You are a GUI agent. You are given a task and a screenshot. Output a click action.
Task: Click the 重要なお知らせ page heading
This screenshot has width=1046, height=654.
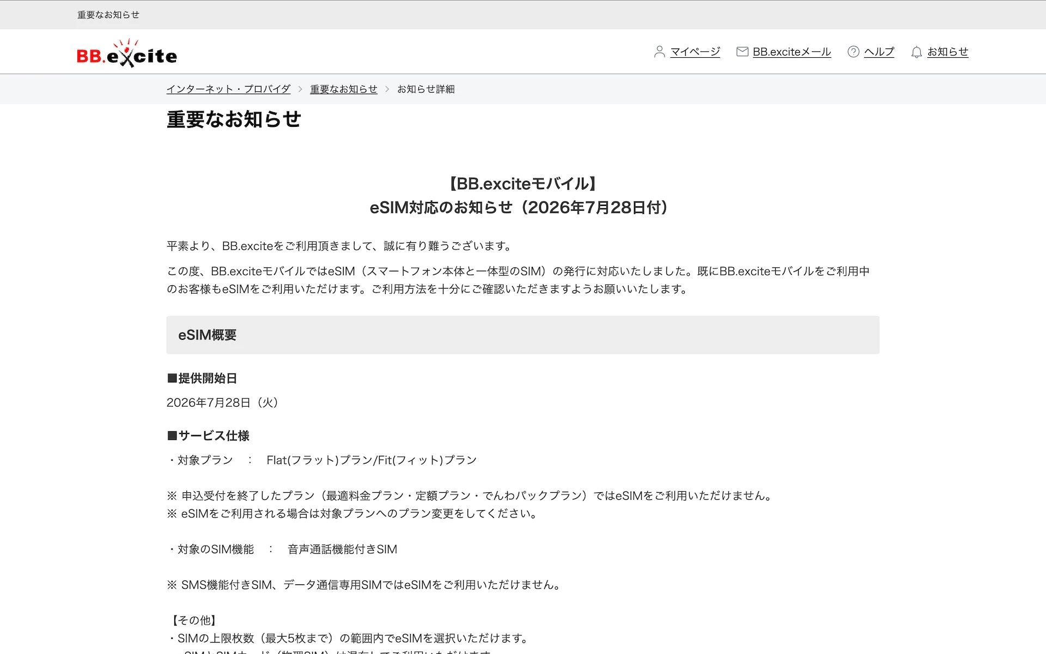coord(234,119)
